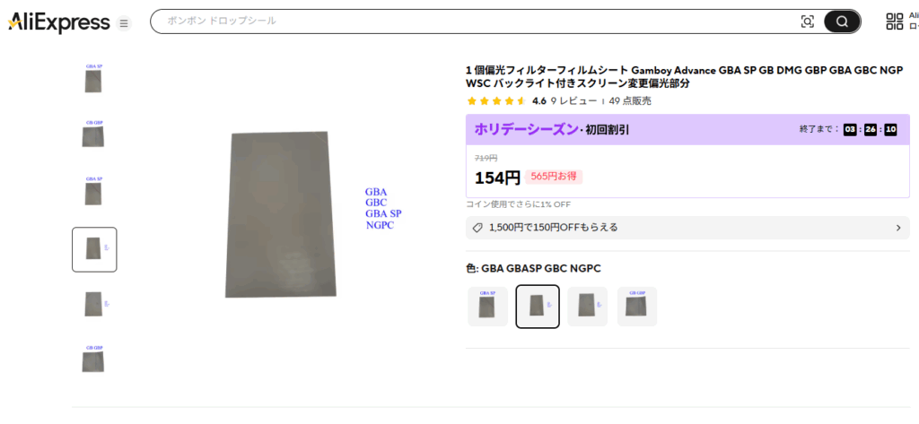
Task: Choose the selected GBA GBASP GBC NGPC swatch
Action: click(x=538, y=307)
